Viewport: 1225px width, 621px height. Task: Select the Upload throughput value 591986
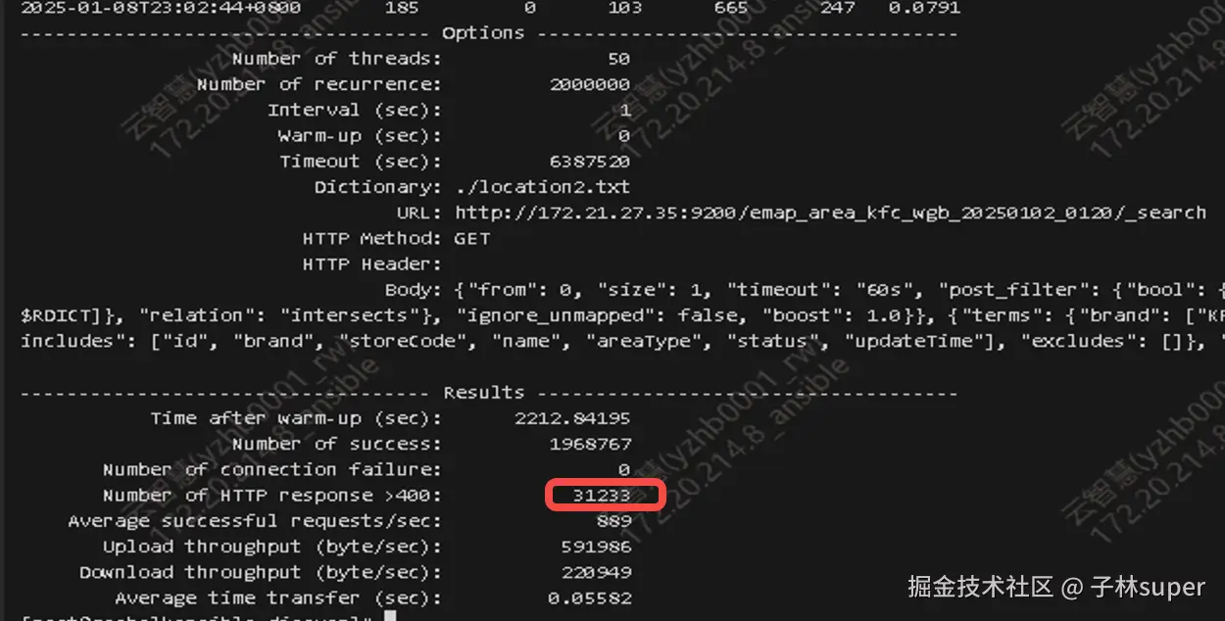596,547
